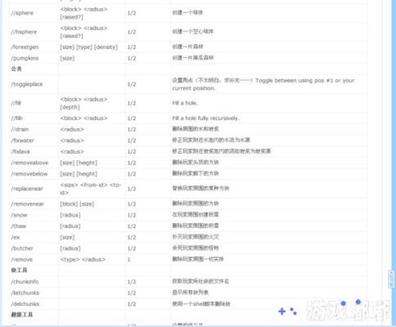Click the '1' value in /remove row

click(128, 260)
